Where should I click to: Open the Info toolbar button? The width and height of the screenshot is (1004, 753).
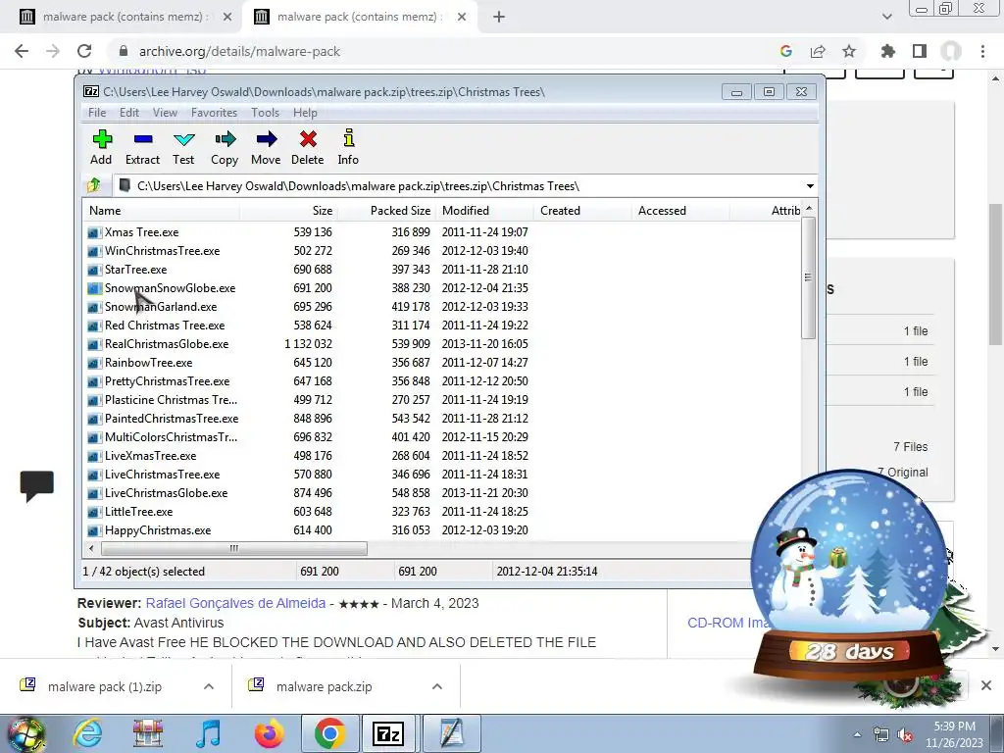coord(348,148)
